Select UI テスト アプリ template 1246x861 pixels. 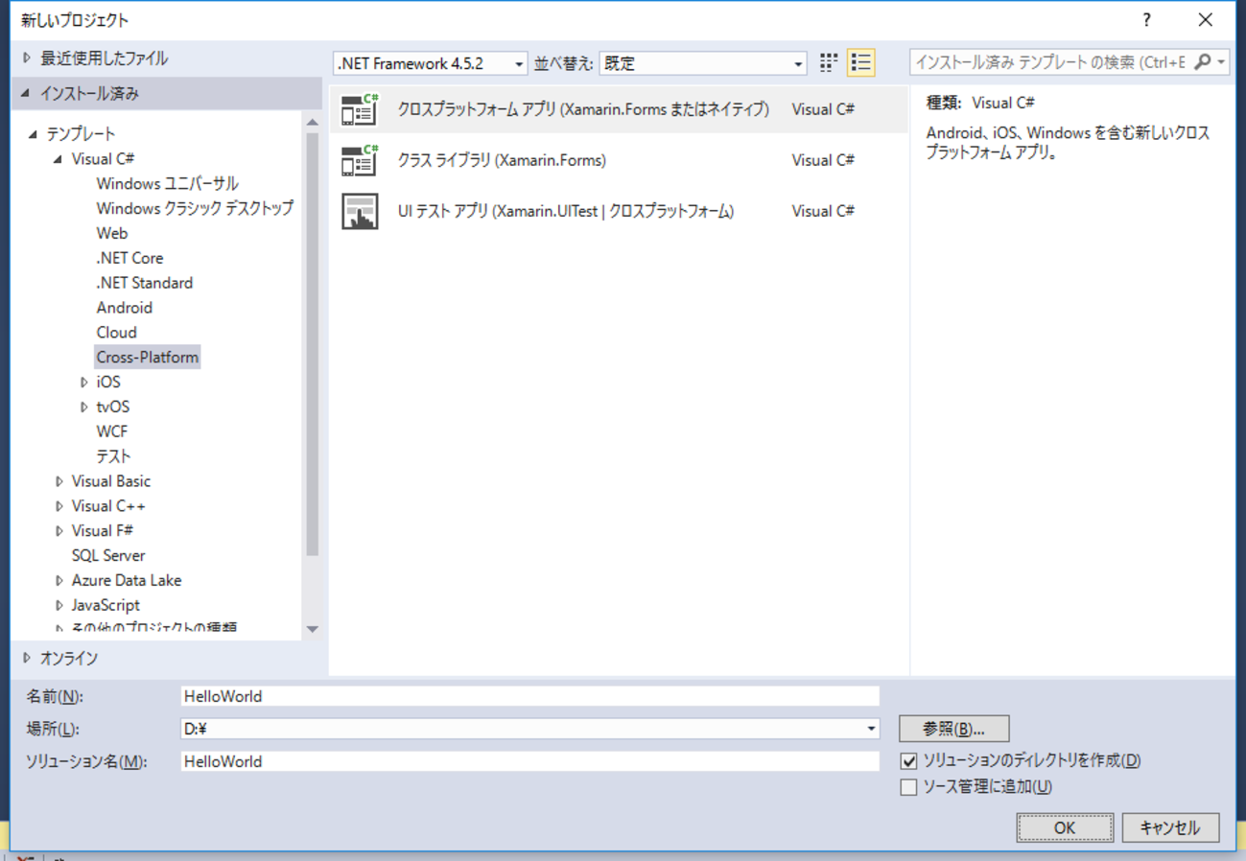click(x=619, y=211)
